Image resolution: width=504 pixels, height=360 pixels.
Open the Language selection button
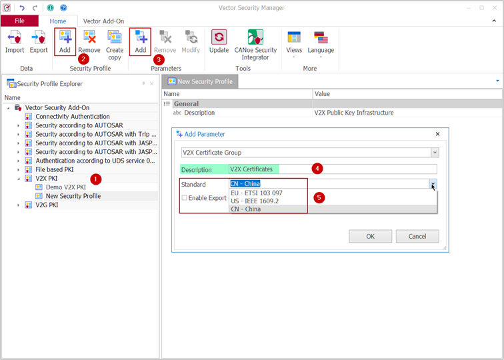[x=321, y=44]
